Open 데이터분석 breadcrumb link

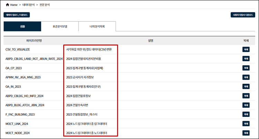tap(28, 5)
